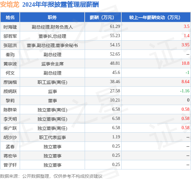This screenshot has width=191, height=179.
Task: Select the name 曾子轩
Action: tap(10, 165)
